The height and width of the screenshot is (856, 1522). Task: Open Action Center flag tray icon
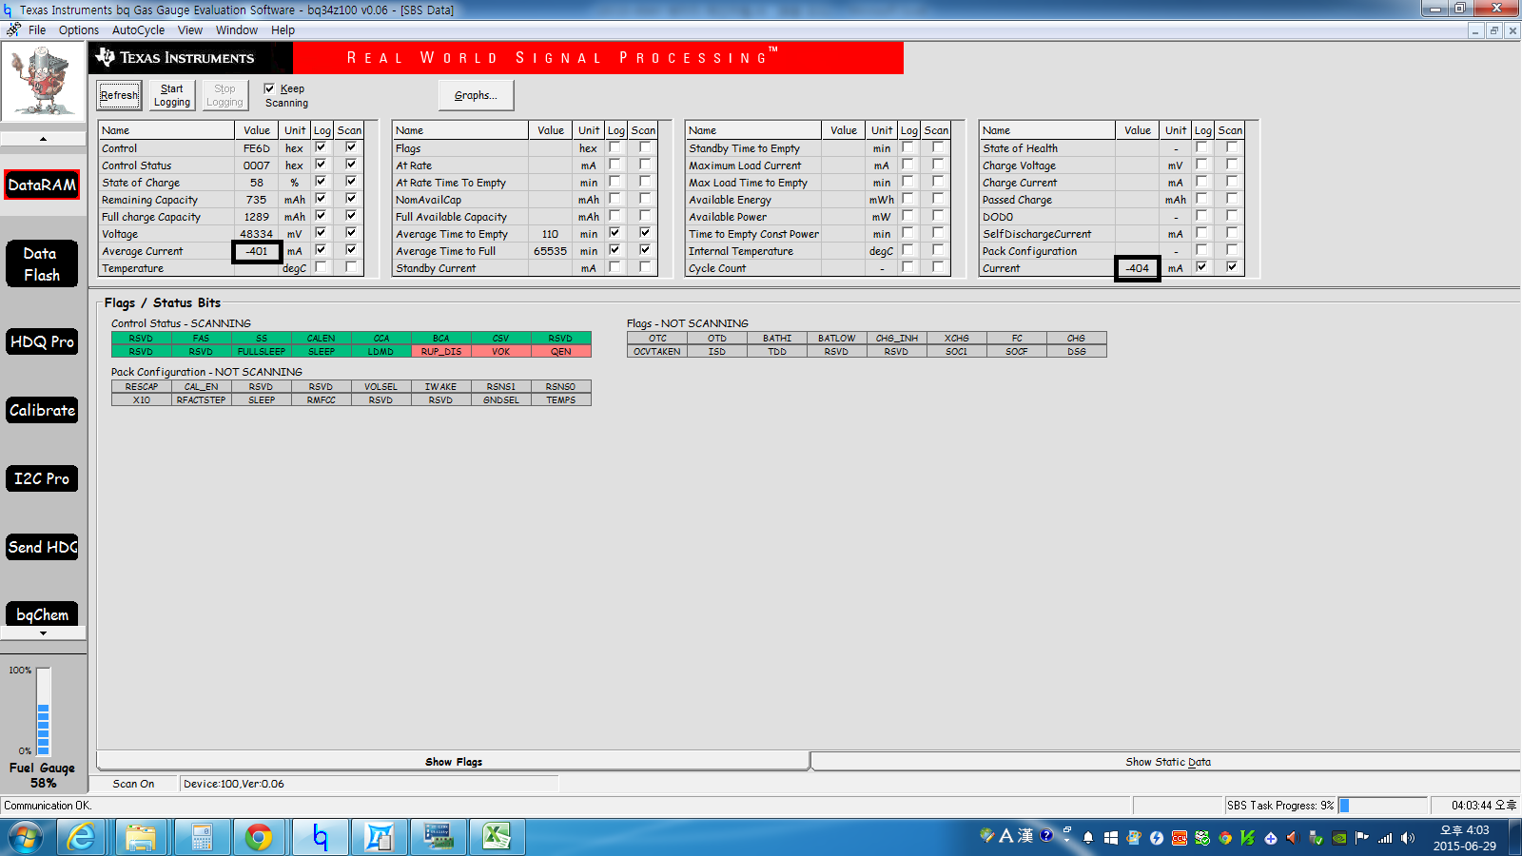pos(1362,838)
